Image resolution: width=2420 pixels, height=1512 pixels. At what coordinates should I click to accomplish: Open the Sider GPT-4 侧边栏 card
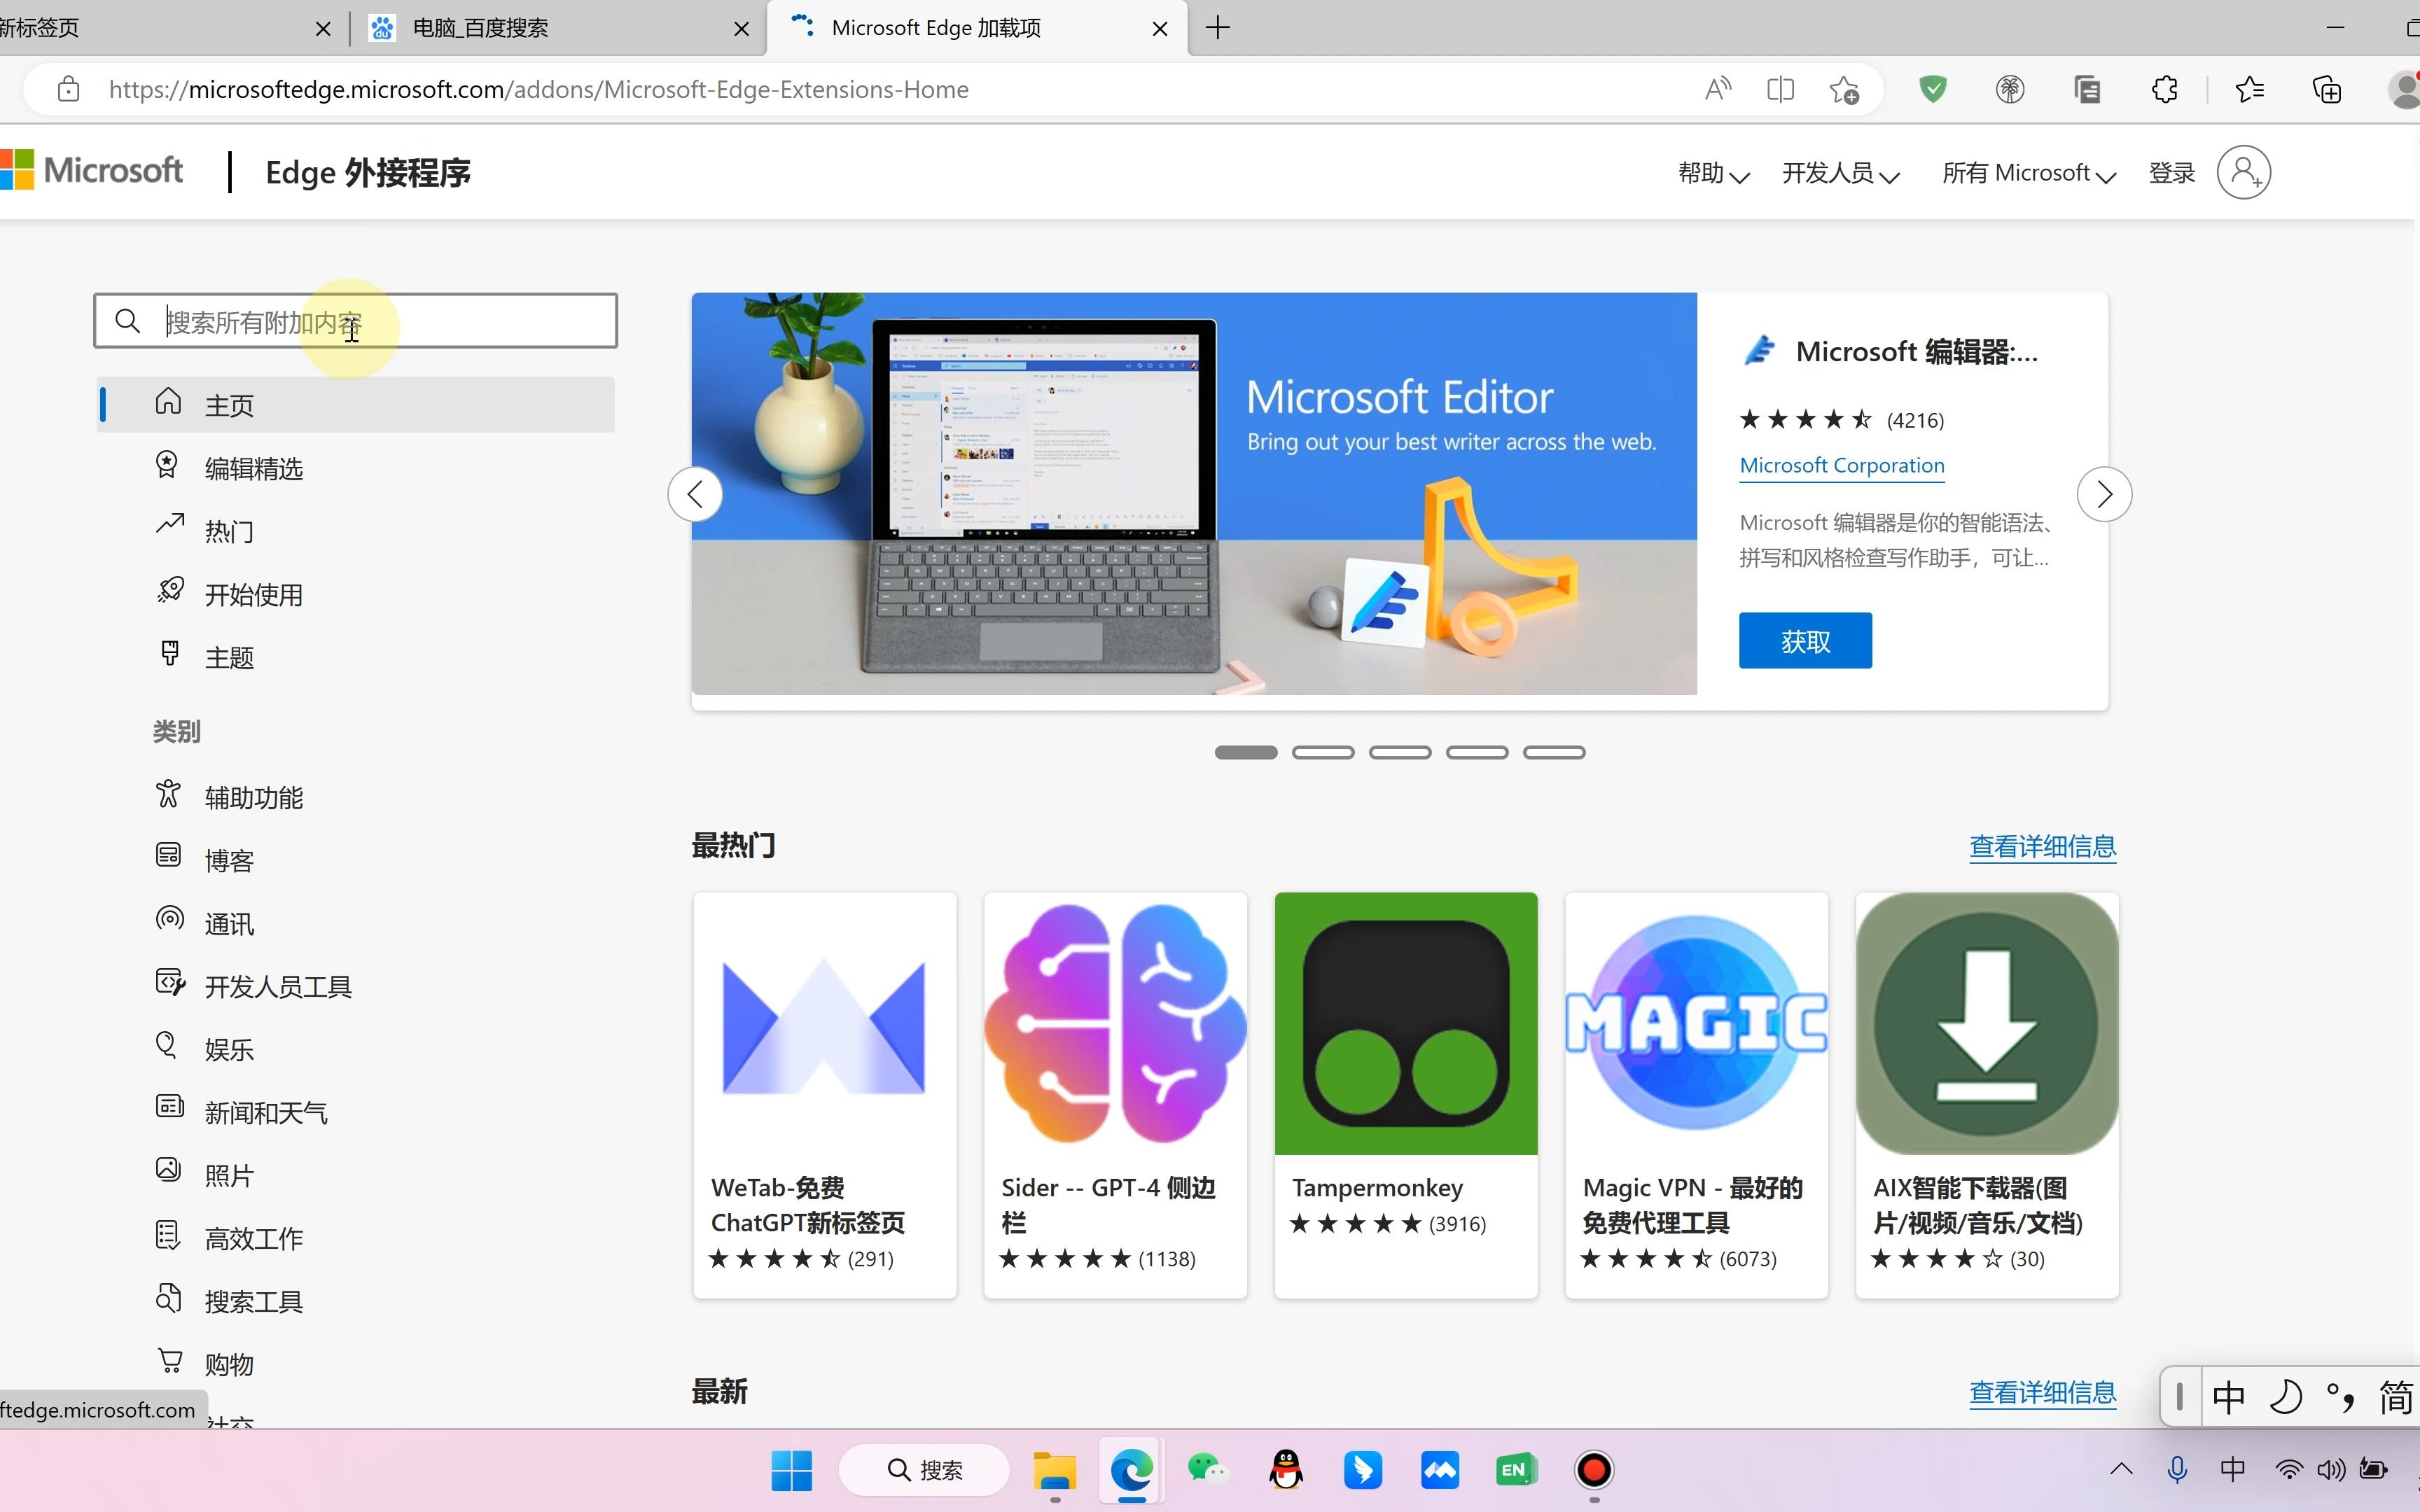[1115, 1095]
